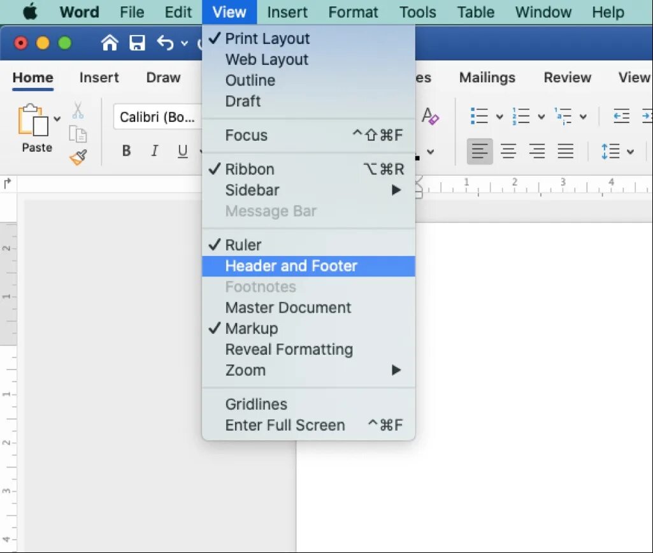Switch to the Review ribbon tab
Viewport: 653px width, 553px height.
pos(567,78)
